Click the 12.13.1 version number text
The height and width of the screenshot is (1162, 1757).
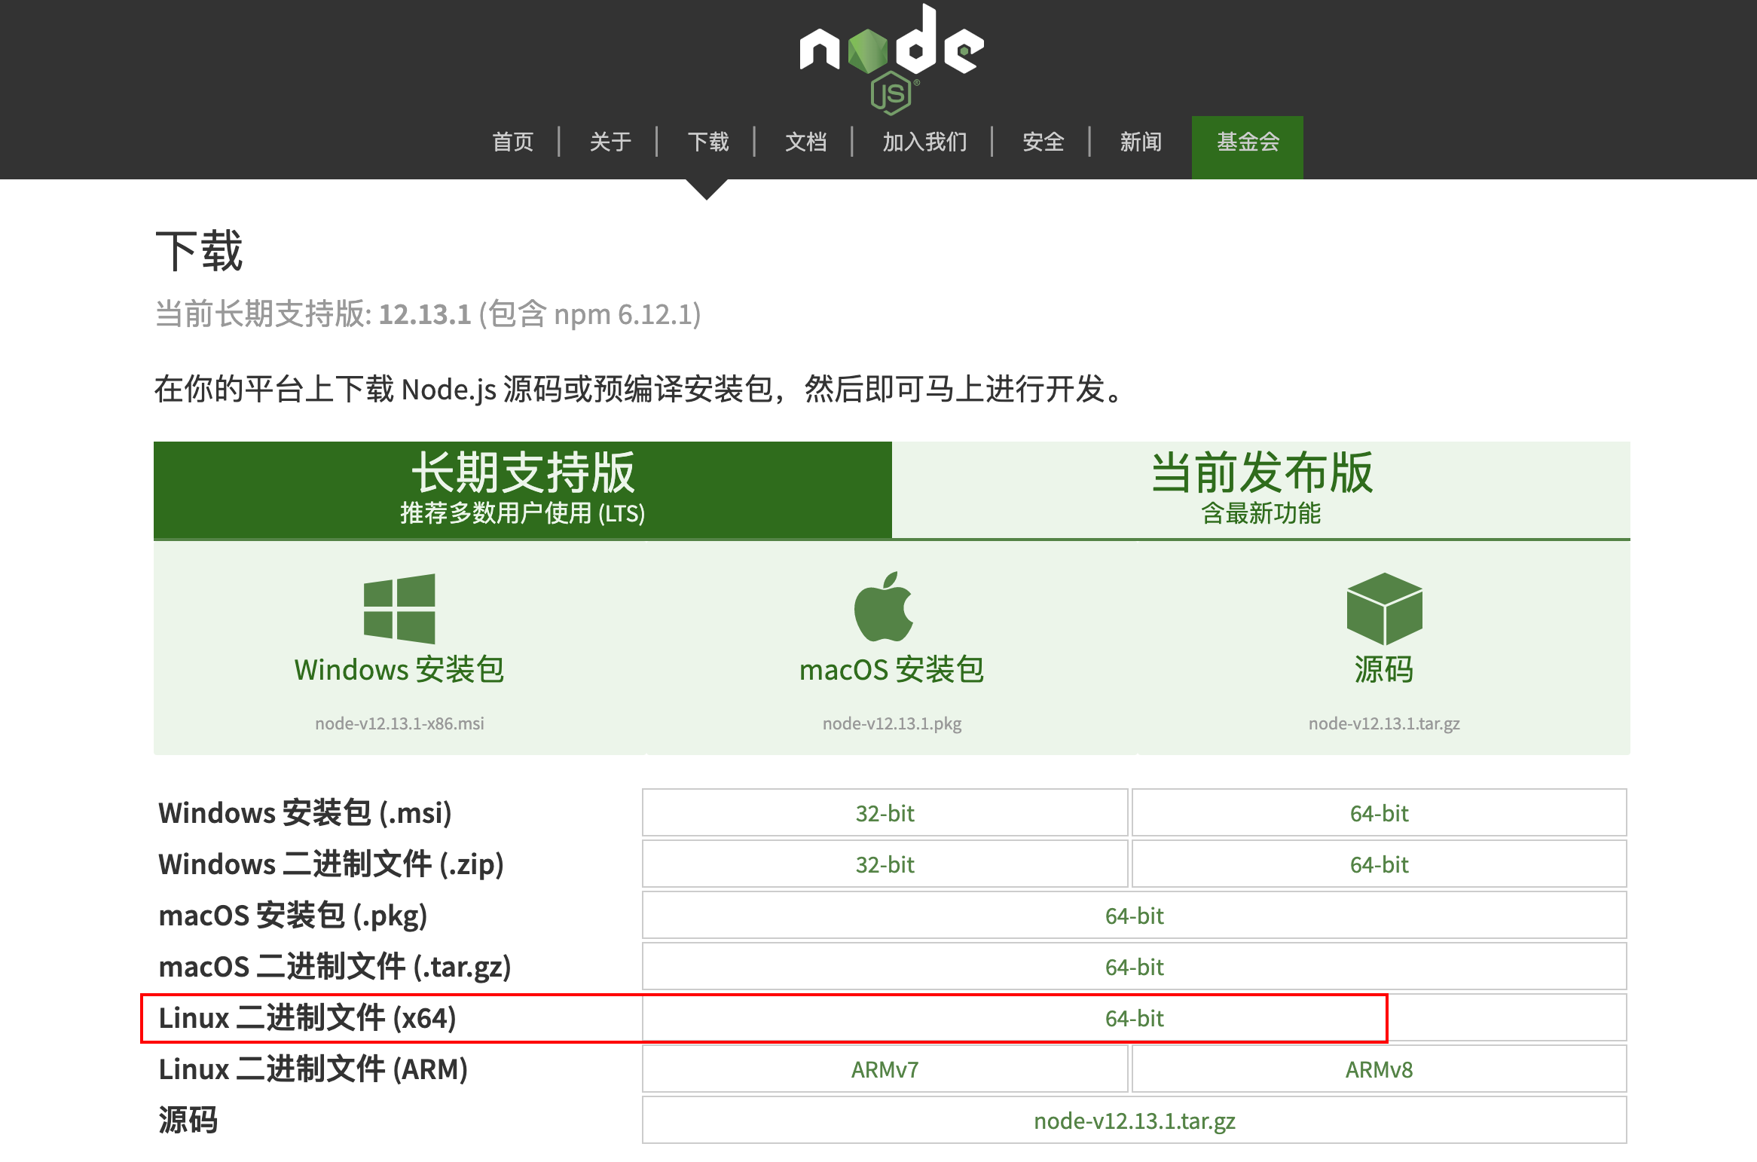(x=425, y=314)
